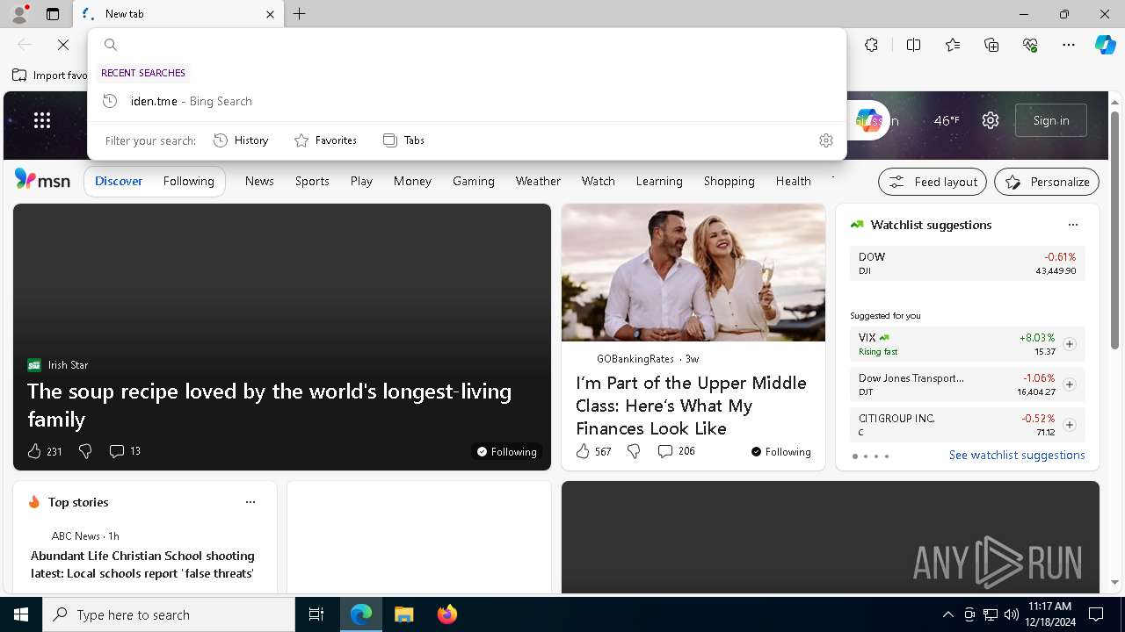1125x632 pixels.
Task: Open page settings gear icon
Action: [x=991, y=120]
